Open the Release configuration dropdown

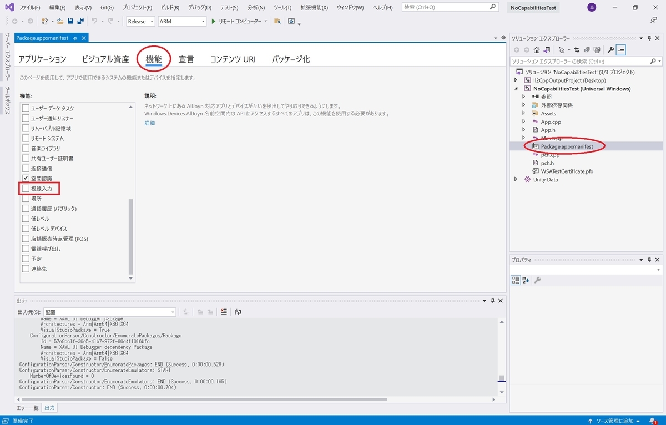pyautogui.click(x=140, y=21)
